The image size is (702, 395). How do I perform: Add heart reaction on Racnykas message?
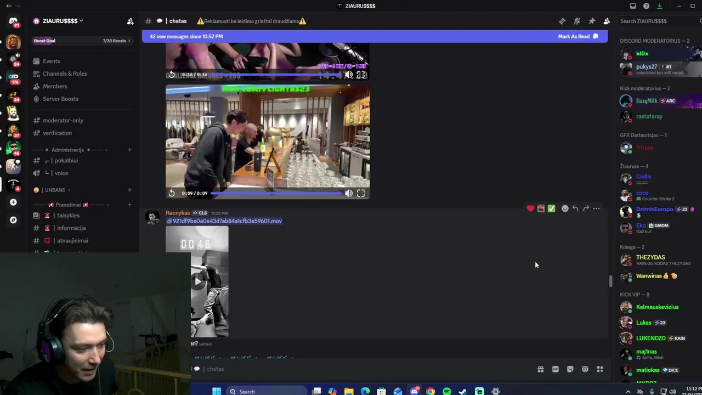[530, 208]
